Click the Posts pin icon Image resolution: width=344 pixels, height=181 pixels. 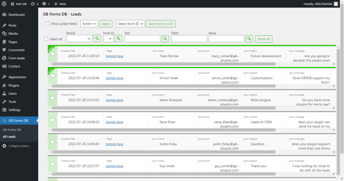[4, 26]
